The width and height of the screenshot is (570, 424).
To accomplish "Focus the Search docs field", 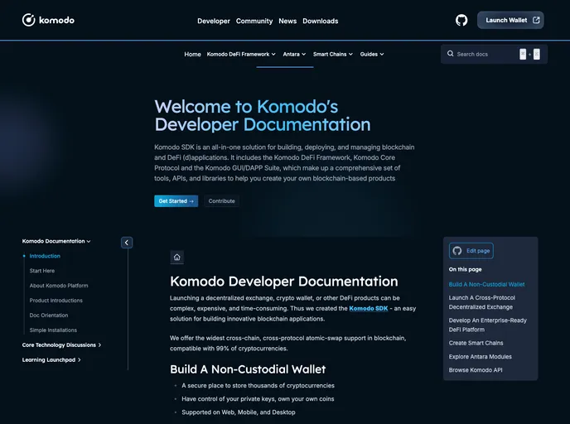I will (494, 54).
